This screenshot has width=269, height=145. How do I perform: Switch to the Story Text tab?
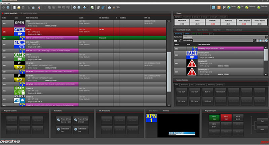[218, 30]
